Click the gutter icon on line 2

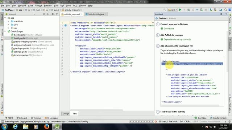click(x=66, y=26)
